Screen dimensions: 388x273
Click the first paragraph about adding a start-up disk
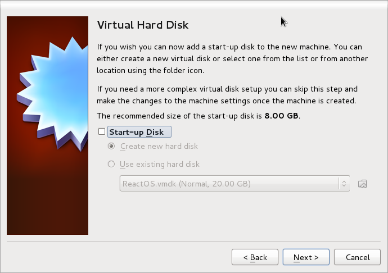click(x=232, y=58)
